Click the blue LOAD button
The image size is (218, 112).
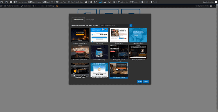(140, 82)
